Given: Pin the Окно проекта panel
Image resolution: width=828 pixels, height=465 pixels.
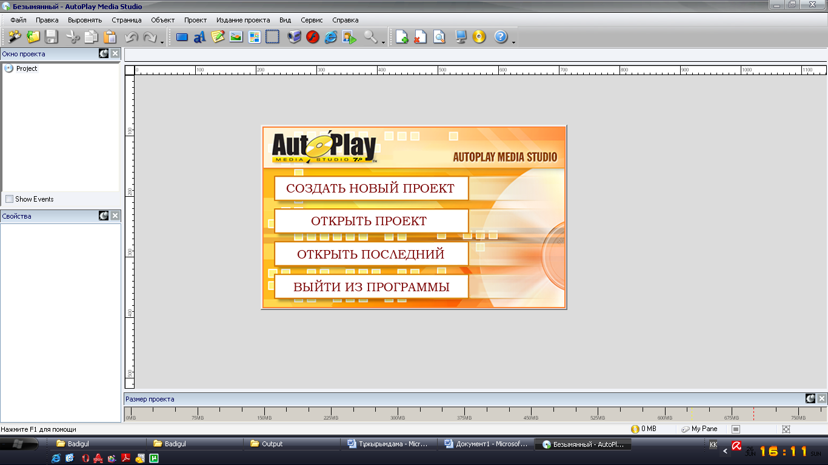Looking at the screenshot, I should pyautogui.click(x=104, y=53).
